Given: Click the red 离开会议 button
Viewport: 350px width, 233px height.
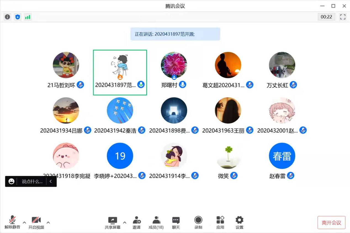Looking at the screenshot, I should pos(331,223).
